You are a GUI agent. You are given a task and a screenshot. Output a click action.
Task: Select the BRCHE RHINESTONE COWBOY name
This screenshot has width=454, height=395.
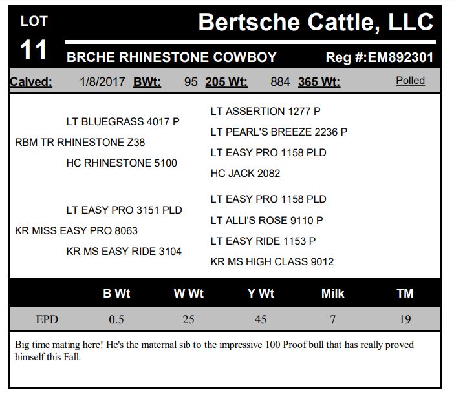click(x=171, y=57)
